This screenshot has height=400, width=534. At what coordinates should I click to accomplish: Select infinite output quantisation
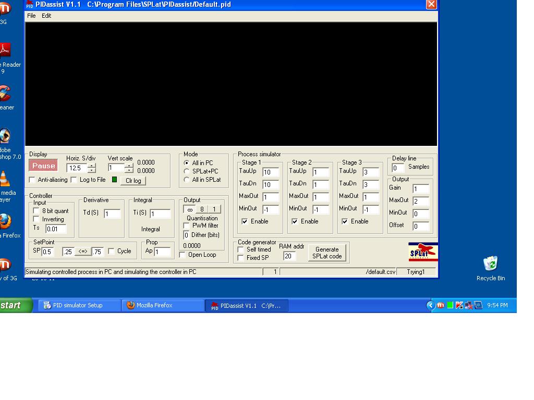190,209
